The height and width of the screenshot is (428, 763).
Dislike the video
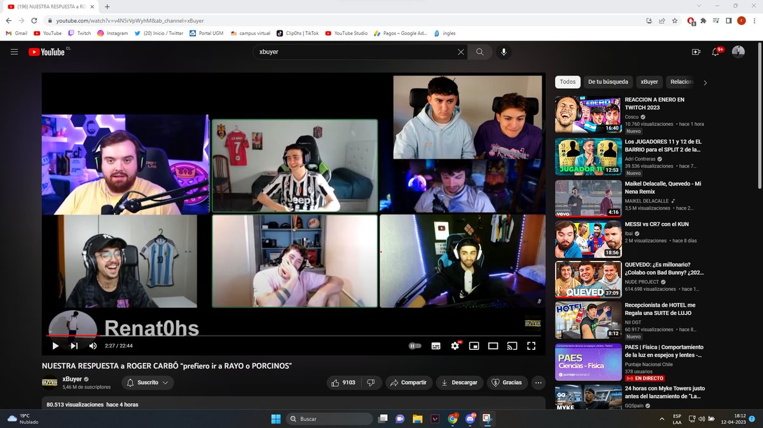[x=372, y=382]
